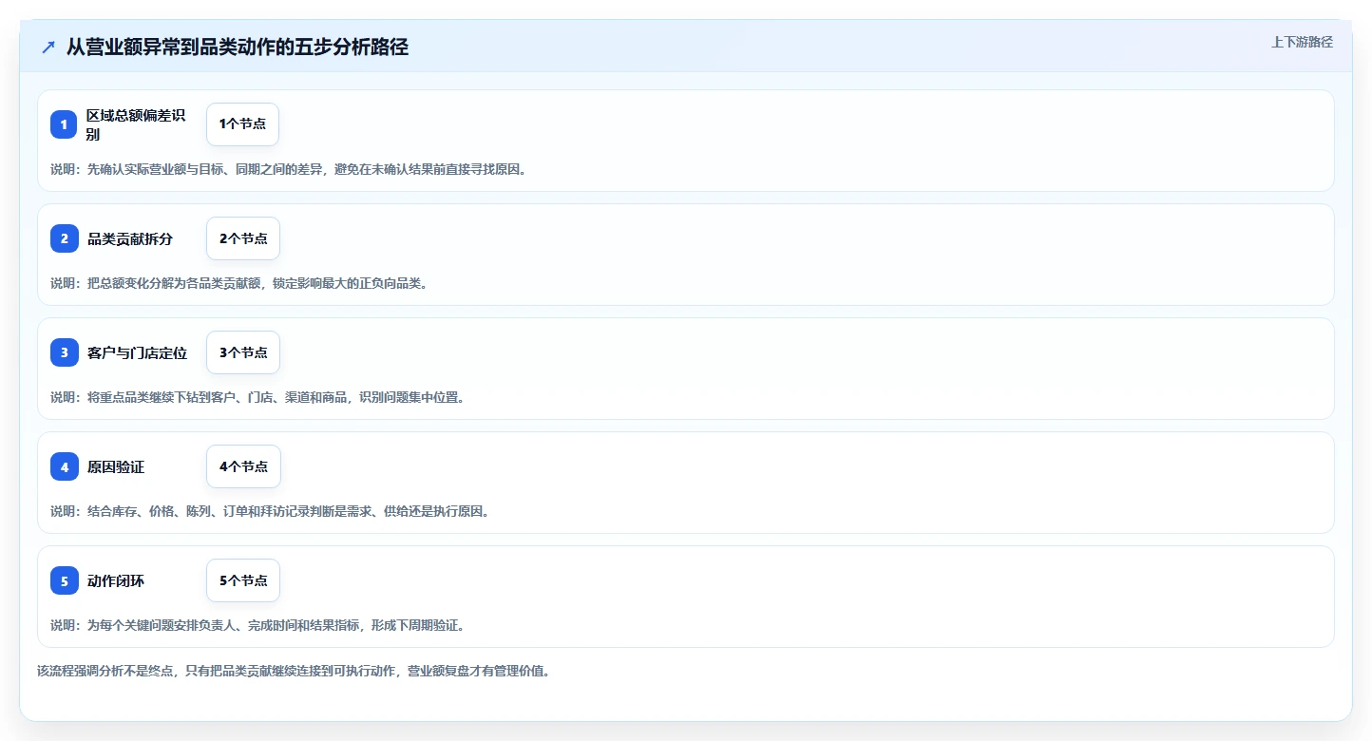Click the step 2 number badge
The height and width of the screenshot is (741, 1372).
point(64,238)
